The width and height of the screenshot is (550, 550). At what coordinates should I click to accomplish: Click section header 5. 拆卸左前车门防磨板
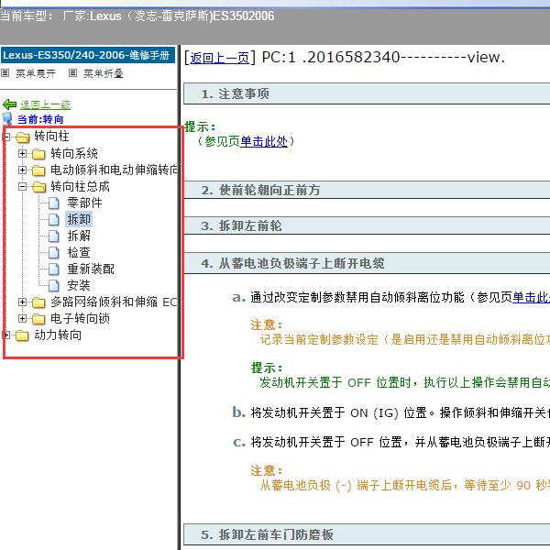click(x=367, y=534)
